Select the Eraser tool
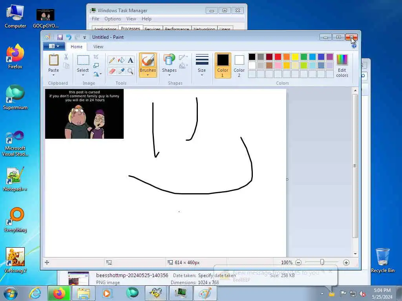This screenshot has width=402, height=301. point(112,71)
